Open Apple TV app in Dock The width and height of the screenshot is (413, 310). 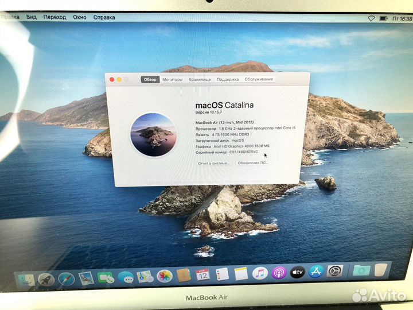point(298,272)
